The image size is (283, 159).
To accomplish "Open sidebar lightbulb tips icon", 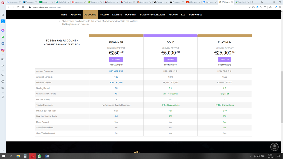I will click(3, 97).
